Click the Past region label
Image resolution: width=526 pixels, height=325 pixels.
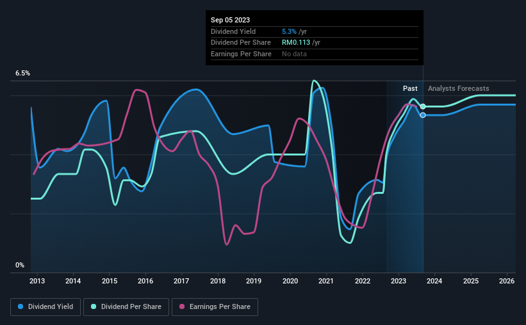(x=410, y=88)
